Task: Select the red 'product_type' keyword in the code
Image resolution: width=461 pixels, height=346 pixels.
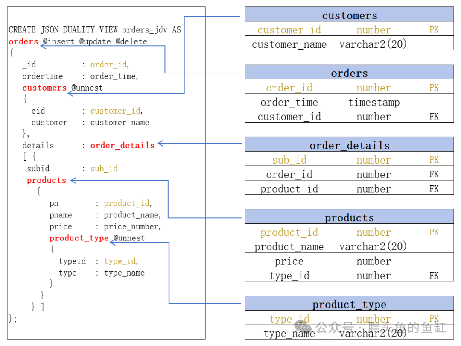Action: point(79,238)
